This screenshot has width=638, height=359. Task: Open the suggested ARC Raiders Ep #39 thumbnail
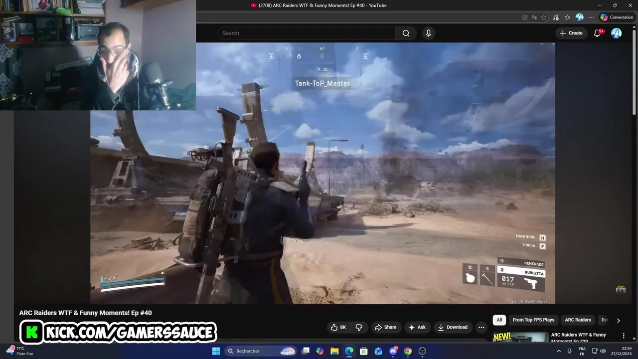[520, 337]
